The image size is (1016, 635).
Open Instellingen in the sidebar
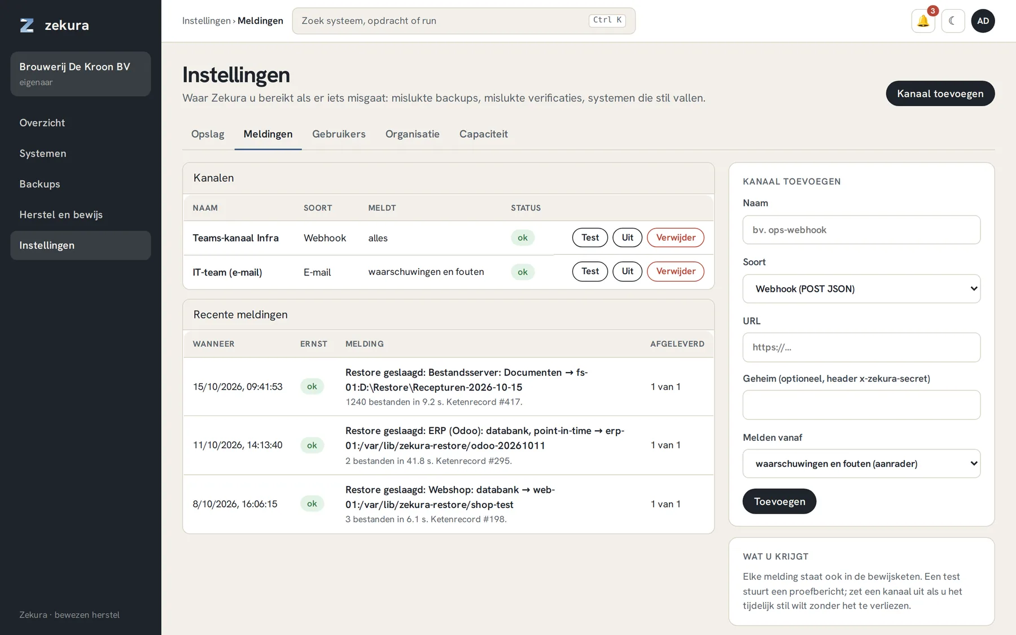[81, 246]
